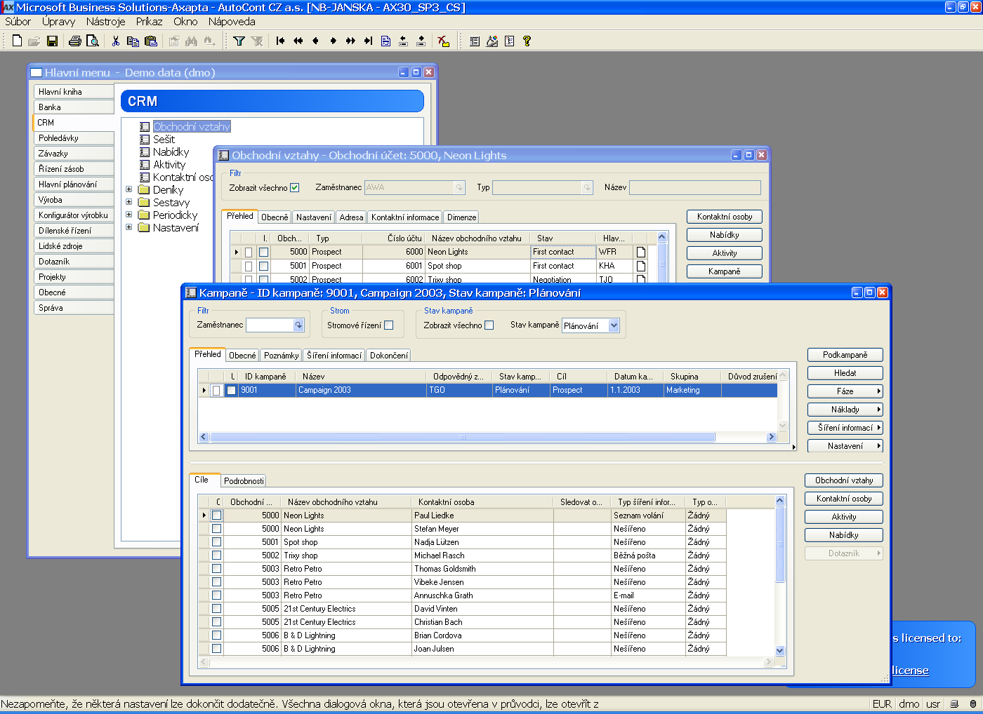Click the Paste clipboard icon
Image resolution: width=983 pixels, height=714 pixels.
point(150,41)
